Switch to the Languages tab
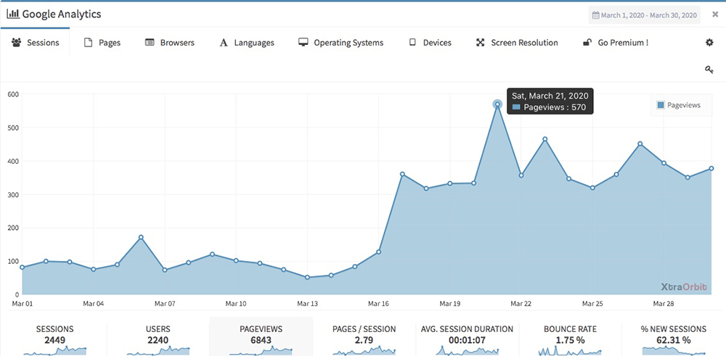 tap(246, 43)
